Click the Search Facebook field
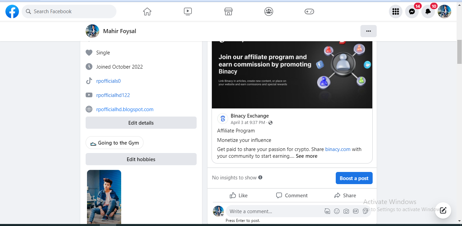The height and width of the screenshot is (226, 462). tap(69, 11)
